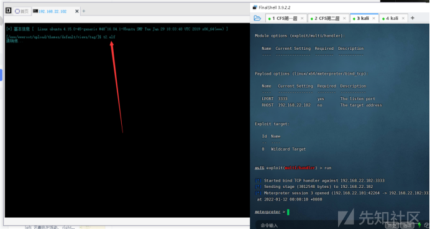Click the 'RHOST' option name
Screen dimensions: 430x229
pyautogui.click(x=268, y=105)
